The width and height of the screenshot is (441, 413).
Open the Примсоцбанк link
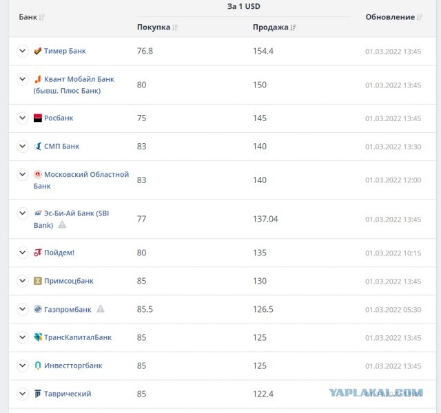point(69,281)
